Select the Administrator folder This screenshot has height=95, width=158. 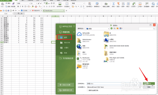click(84, 41)
